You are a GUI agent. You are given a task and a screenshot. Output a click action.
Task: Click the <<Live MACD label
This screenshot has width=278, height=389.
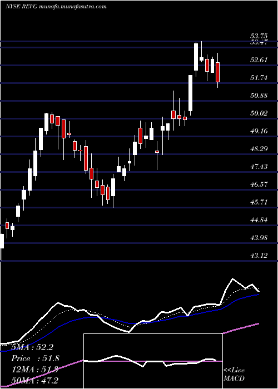(x=234, y=374)
